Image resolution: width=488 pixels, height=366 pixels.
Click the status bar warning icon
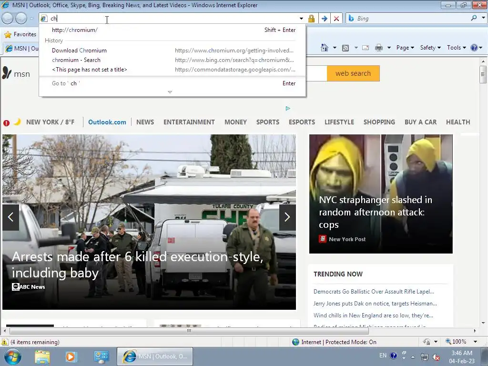pyautogui.click(x=5, y=342)
